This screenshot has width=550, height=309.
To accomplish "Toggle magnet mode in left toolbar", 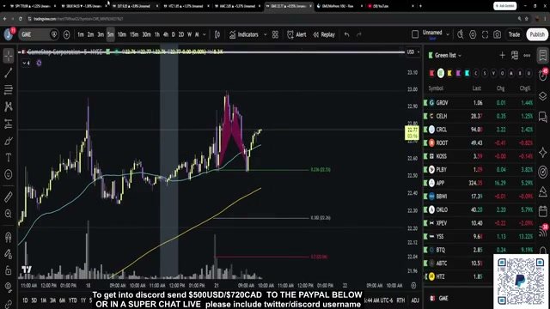I will 9,237.
